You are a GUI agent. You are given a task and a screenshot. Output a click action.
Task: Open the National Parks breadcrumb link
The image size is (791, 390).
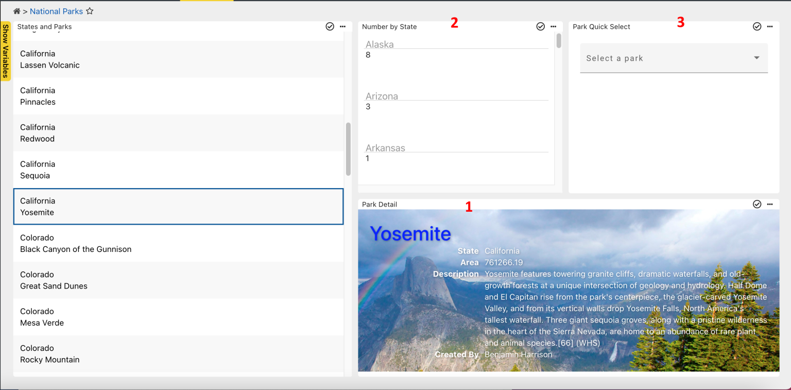[56, 11]
